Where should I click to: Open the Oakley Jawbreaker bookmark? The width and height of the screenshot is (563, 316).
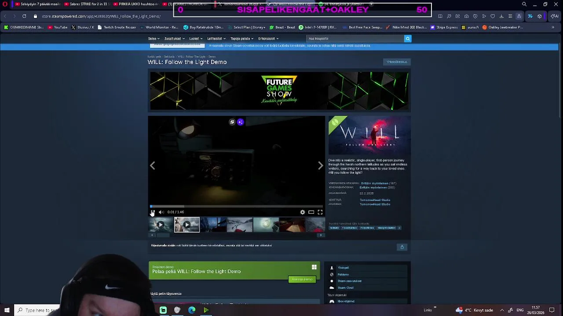click(502, 27)
